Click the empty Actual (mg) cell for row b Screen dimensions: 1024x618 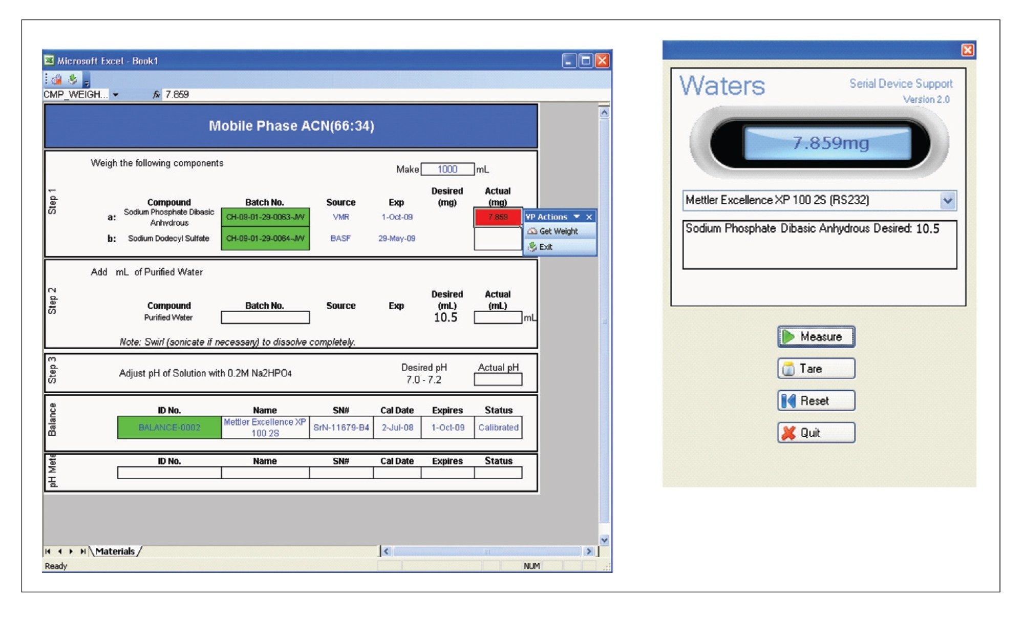(x=498, y=239)
